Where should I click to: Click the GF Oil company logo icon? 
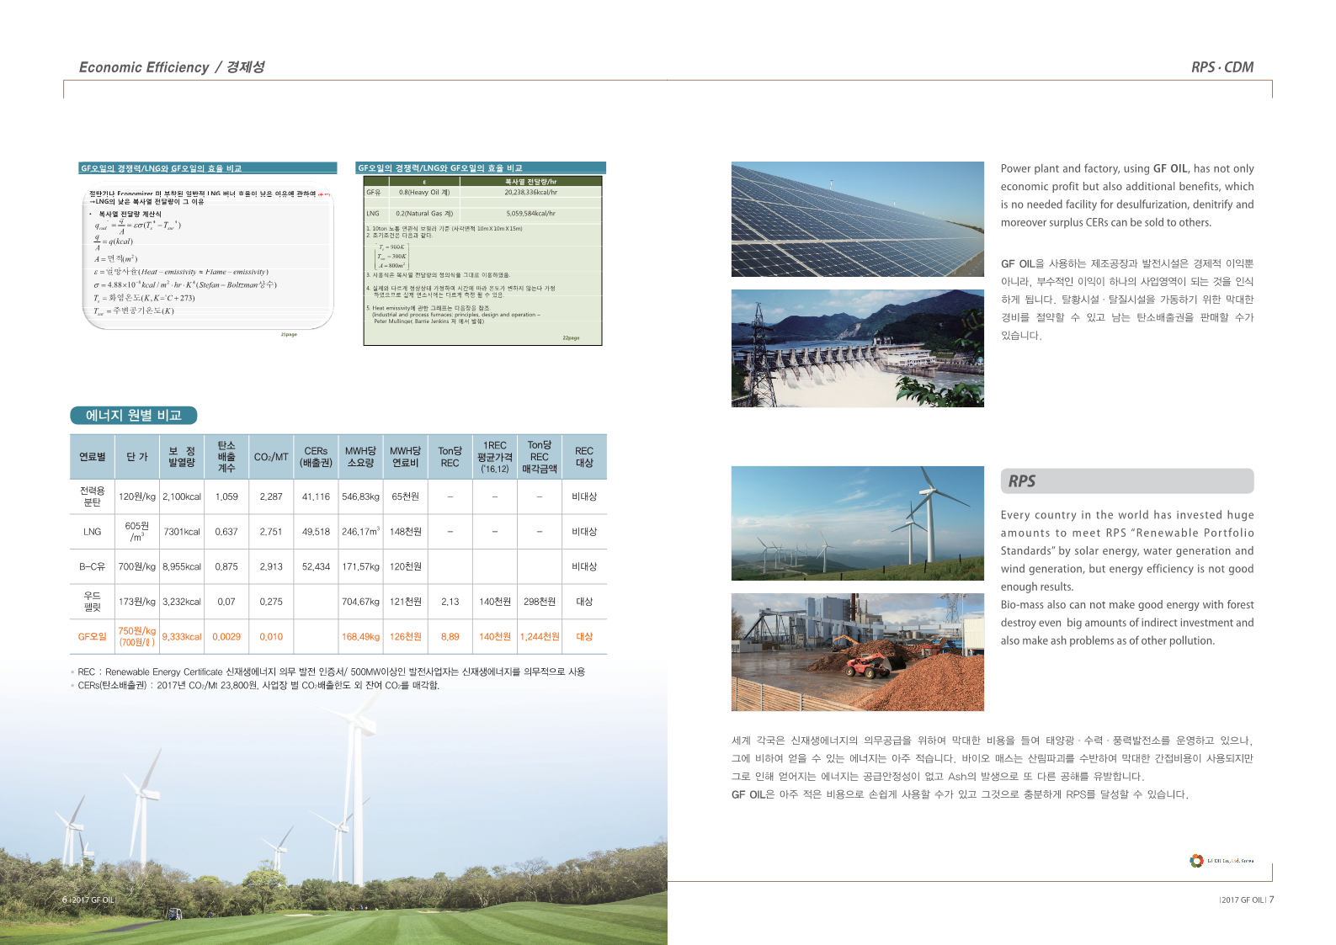(x=1196, y=860)
